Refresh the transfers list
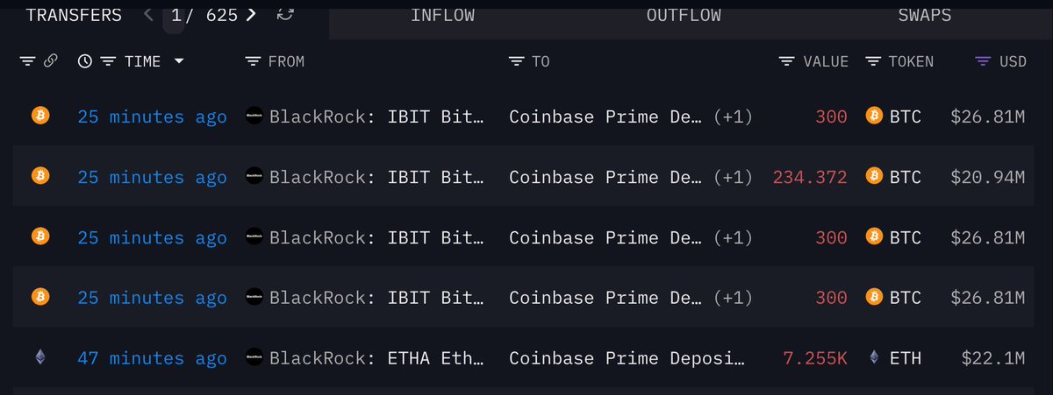 pyautogui.click(x=285, y=15)
